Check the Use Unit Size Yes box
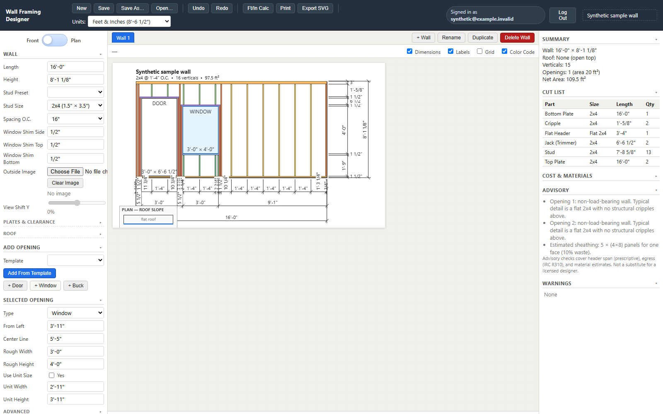663x414 pixels. point(51,375)
